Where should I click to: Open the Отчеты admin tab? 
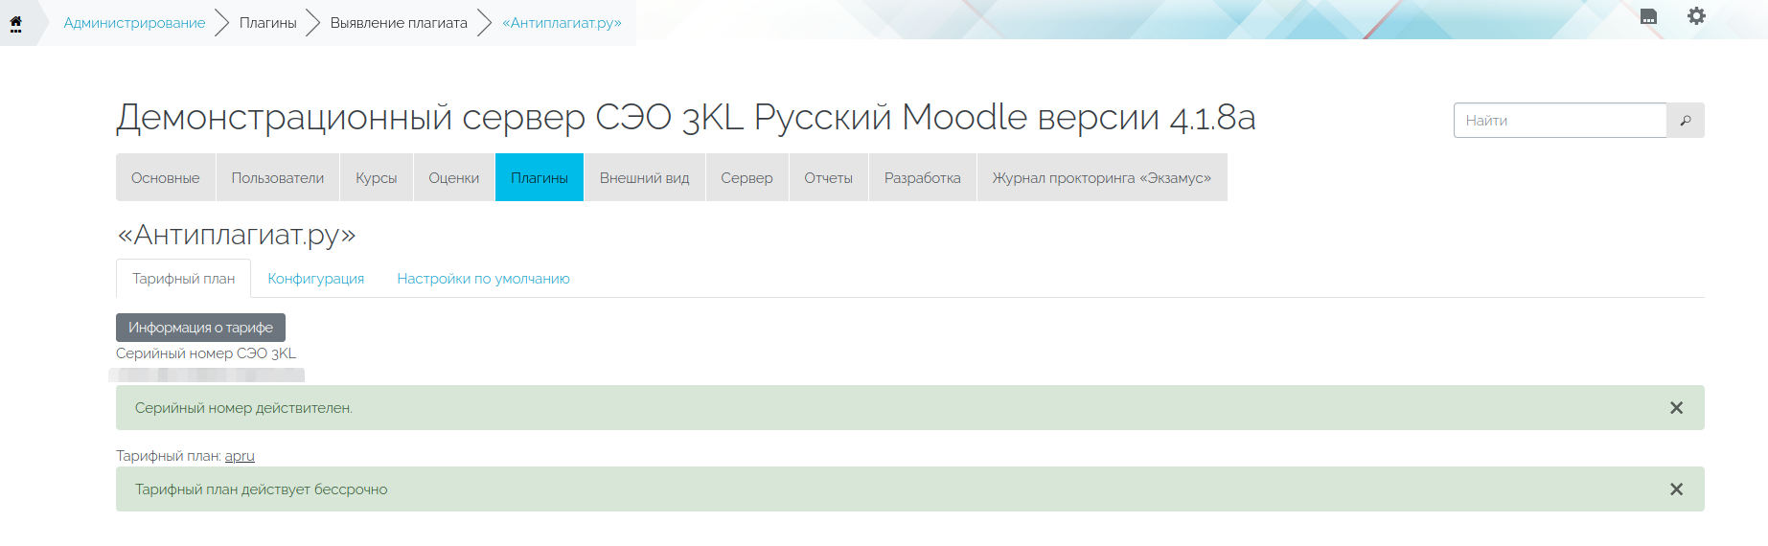[x=829, y=177]
